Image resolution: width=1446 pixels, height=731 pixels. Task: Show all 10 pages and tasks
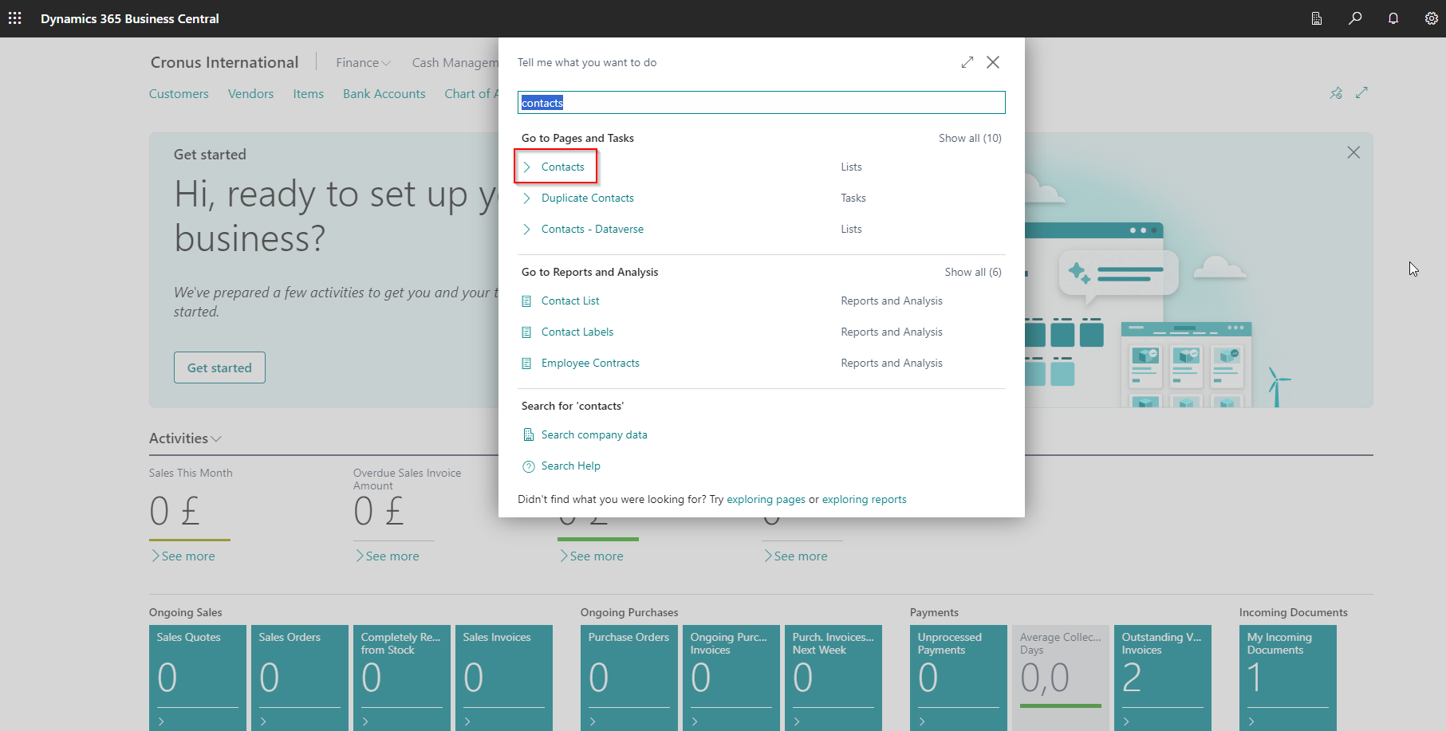[970, 138]
